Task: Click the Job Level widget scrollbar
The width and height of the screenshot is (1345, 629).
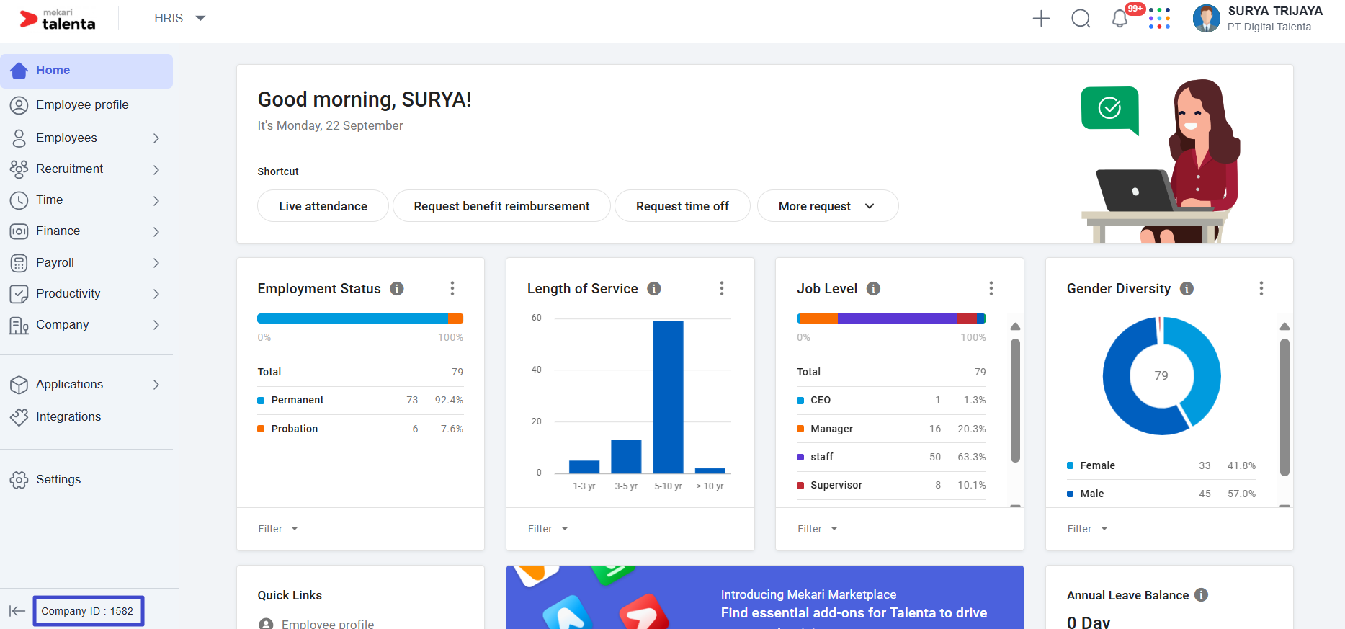Action: coord(1015,401)
